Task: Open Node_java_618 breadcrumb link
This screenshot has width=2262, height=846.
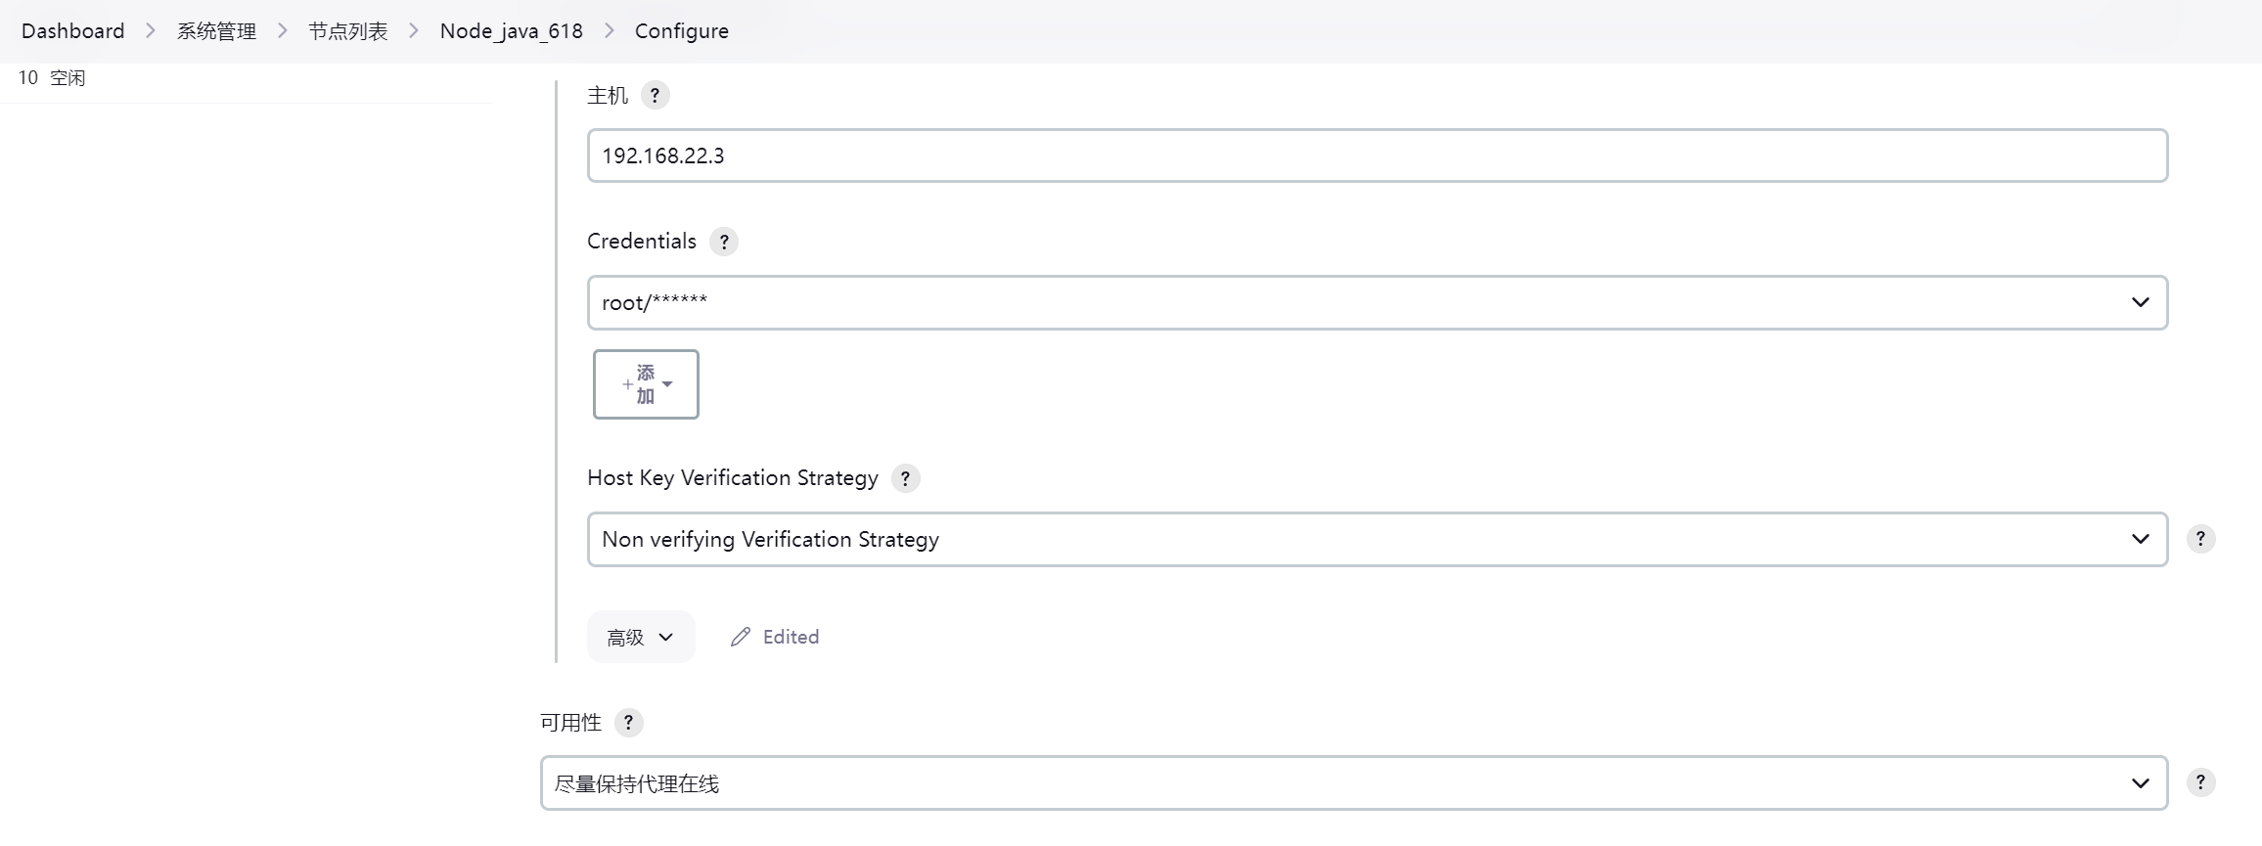Action: pyautogui.click(x=511, y=31)
